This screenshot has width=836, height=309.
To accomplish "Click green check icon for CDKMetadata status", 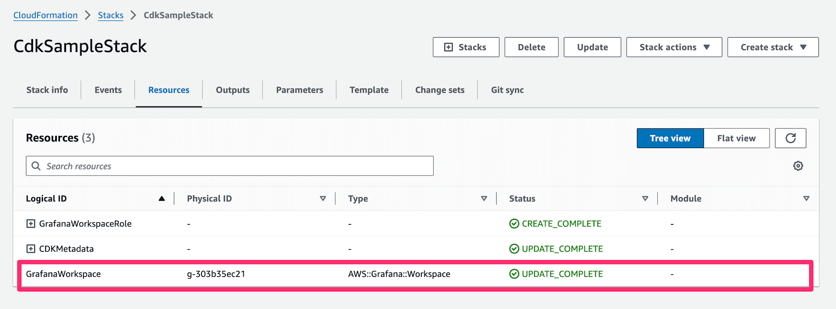I will pos(514,249).
